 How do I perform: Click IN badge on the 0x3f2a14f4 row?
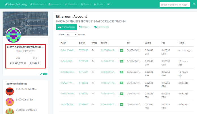(x=121, y=83)
